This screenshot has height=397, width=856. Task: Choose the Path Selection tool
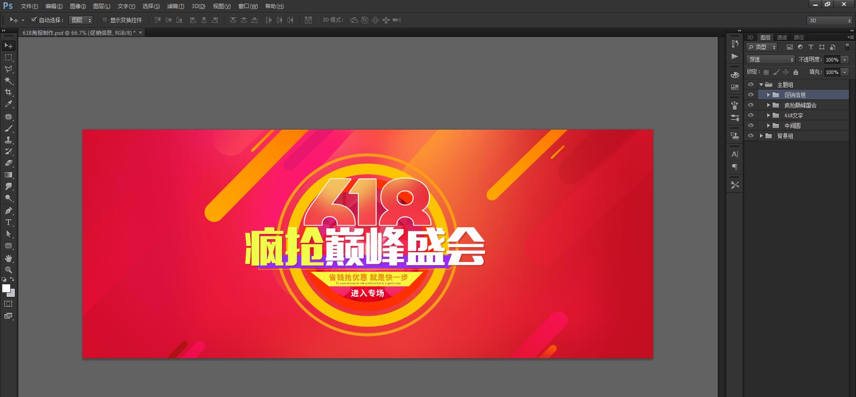[x=8, y=234]
